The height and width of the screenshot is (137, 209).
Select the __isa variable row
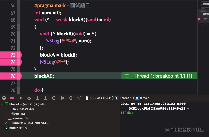[21, 109]
